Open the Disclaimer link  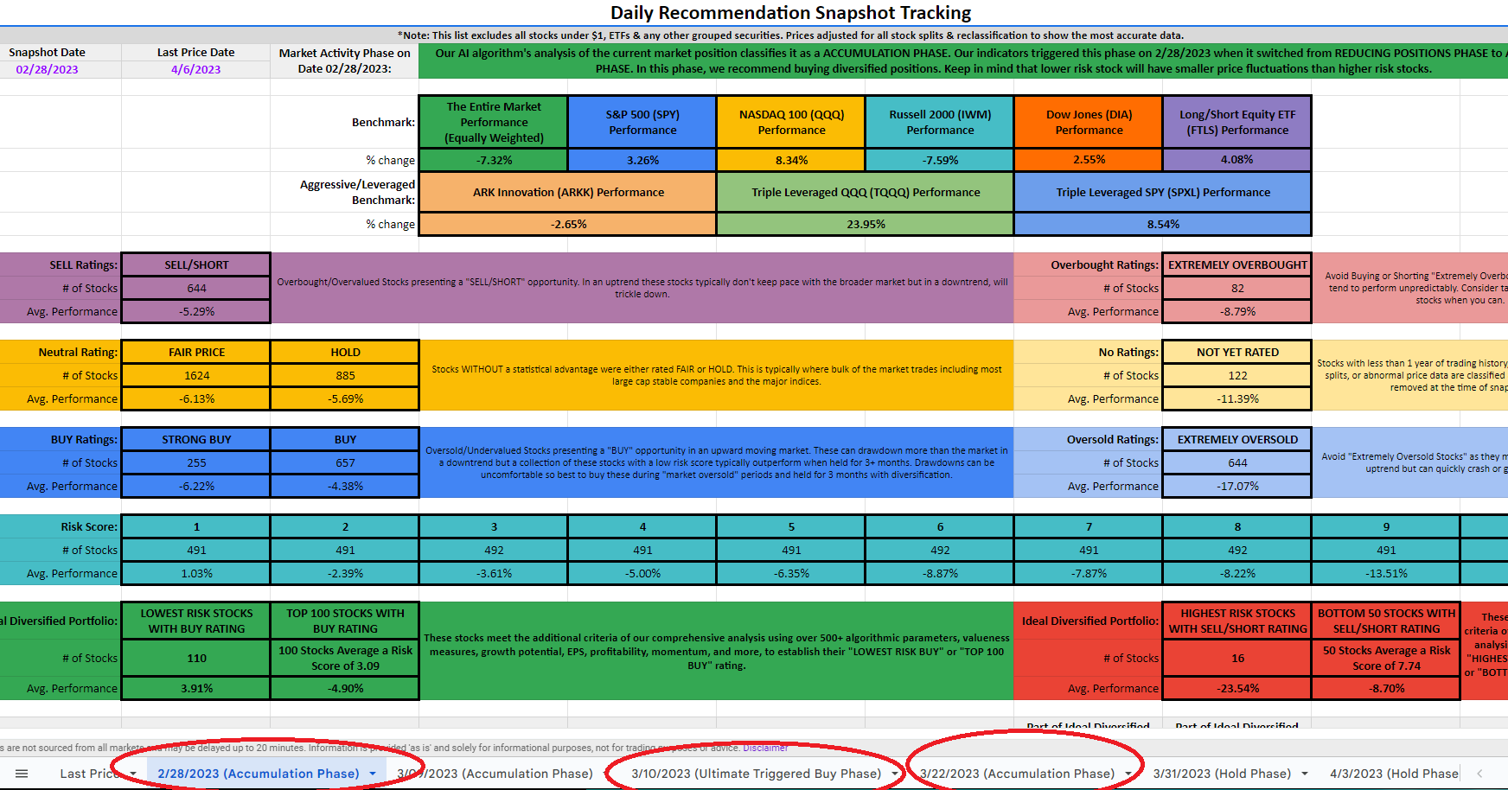tap(765, 748)
